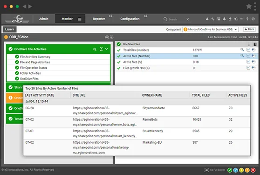Click the macOS back navigation arrow
Screen dimensions: 260x175
click(24, 7)
